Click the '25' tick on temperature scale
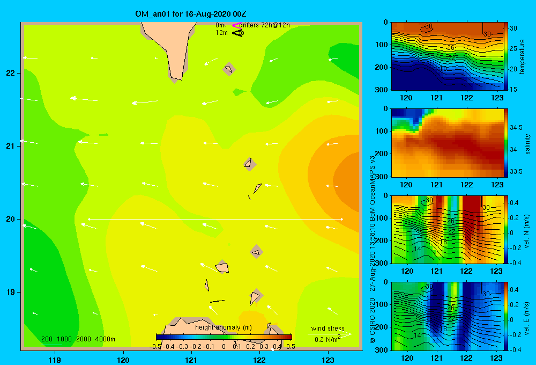Image resolution: width=536 pixels, height=365 pixels. tap(513, 49)
